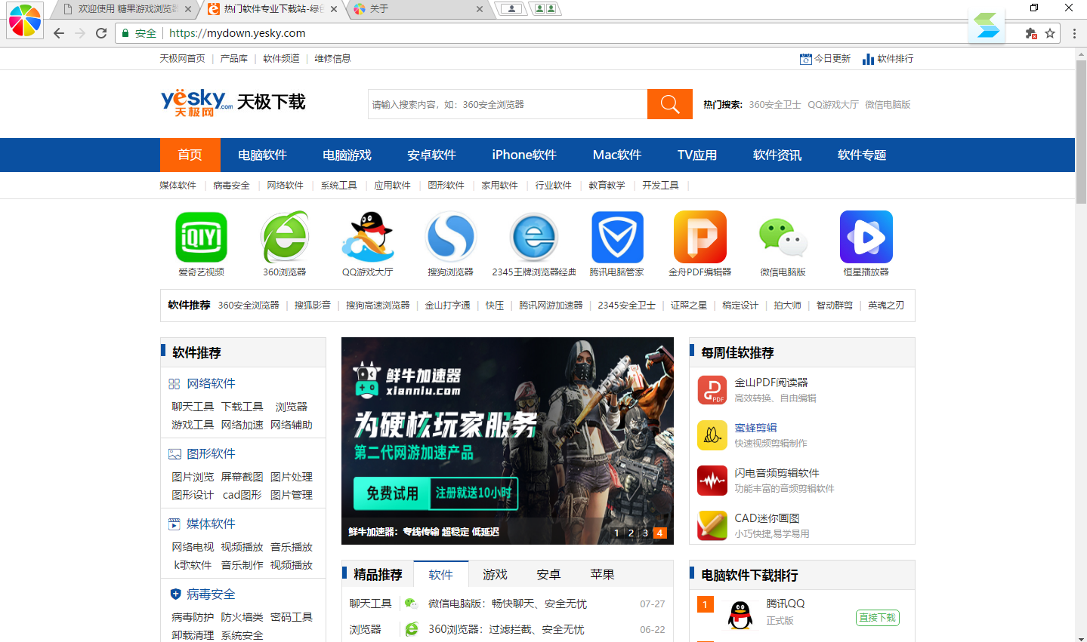The height and width of the screenshot is (642, 1087).
Task: Open the 病毒安全 subcategory link
Action: click(x=231, y=185)
